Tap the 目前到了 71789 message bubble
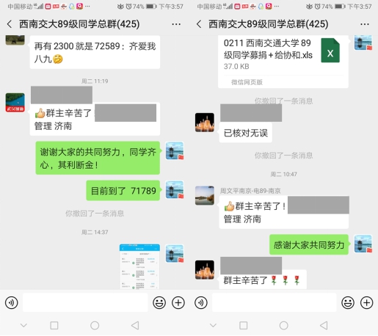Image resolution: width=378 pixels, height=336 pixels. pos(123,191)
